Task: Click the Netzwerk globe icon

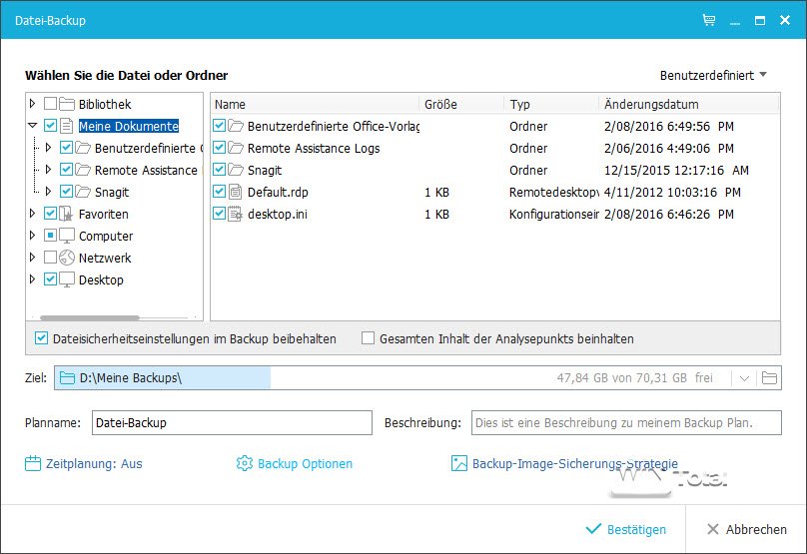Action: [x=67, y=258]
